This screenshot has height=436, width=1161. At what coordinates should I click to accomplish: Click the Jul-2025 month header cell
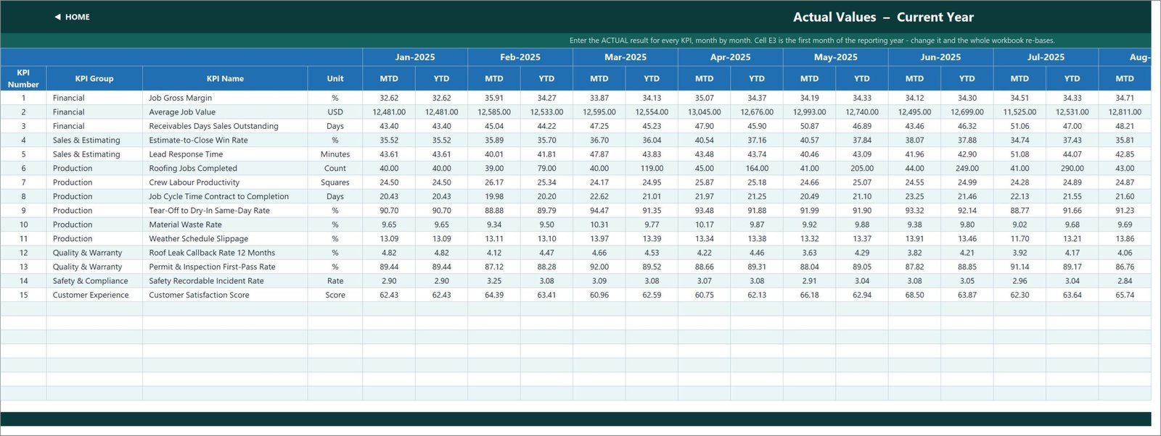(1046, 57)
